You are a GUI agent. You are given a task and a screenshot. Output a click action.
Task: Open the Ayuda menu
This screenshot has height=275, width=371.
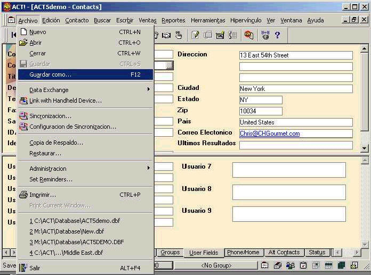pos(315,20)
